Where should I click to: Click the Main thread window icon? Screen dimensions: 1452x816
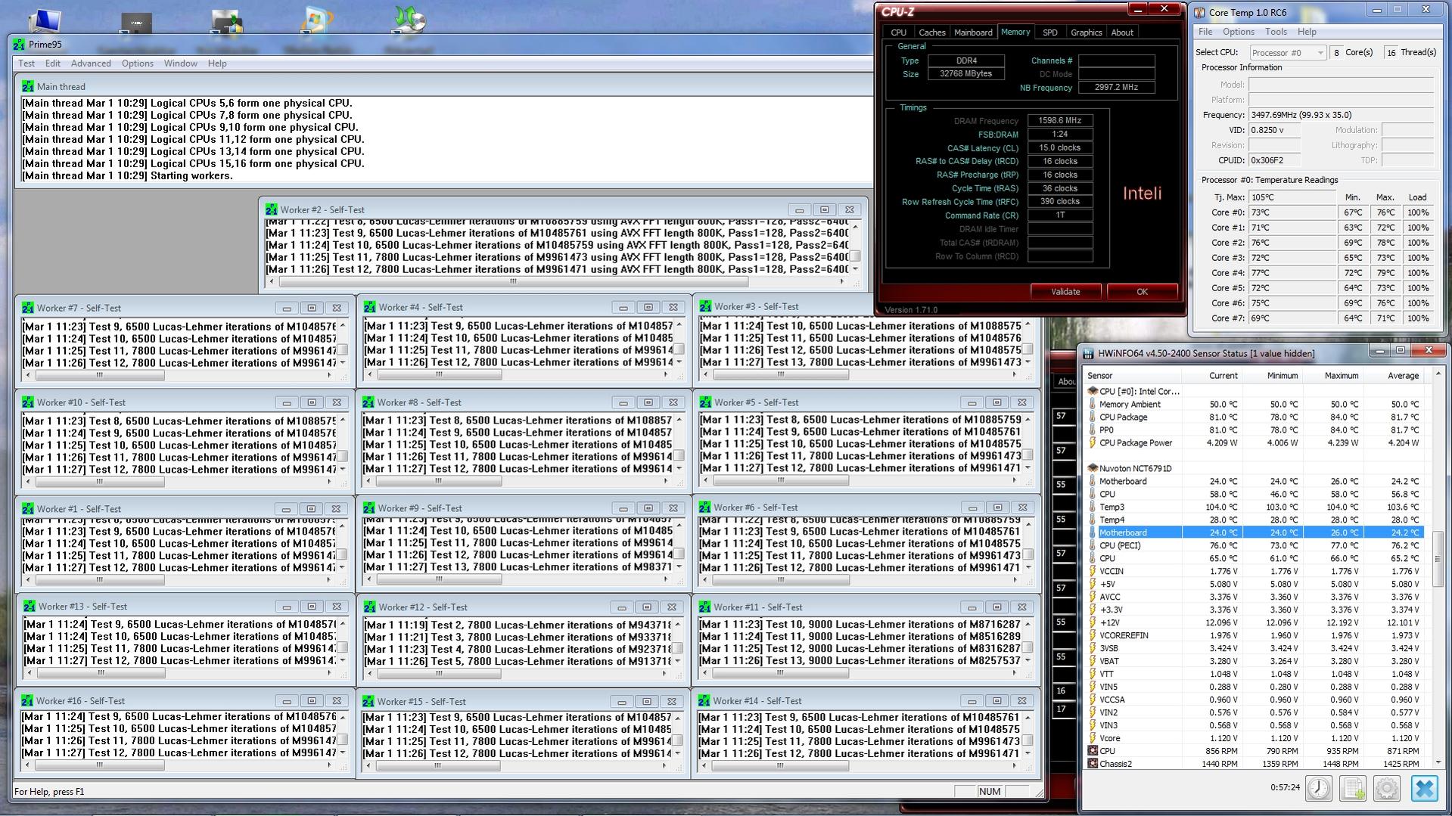click(x=28, y=86)
